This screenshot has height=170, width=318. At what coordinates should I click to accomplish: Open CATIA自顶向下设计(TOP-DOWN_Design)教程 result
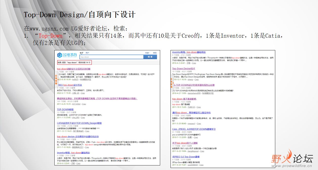point(79,123)
